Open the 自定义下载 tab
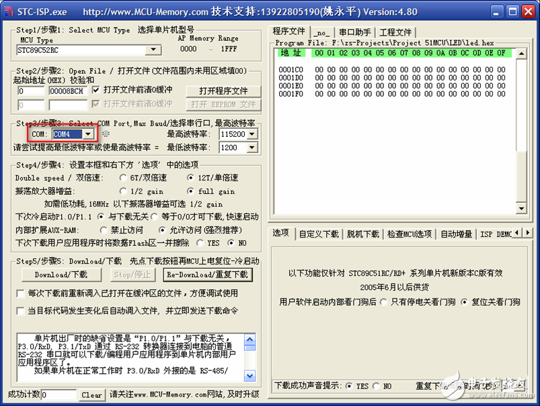 click(x=319, y=234)
